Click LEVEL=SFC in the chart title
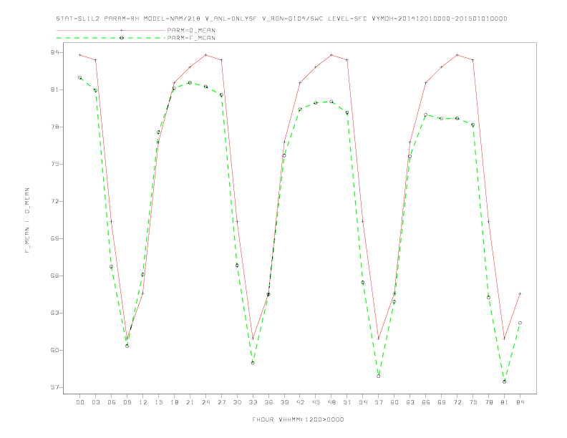The height and width of the screenshot is (438, 567). click(347, 19)
